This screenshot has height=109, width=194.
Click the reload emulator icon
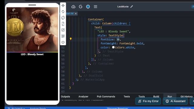click(x=63, y=12)
